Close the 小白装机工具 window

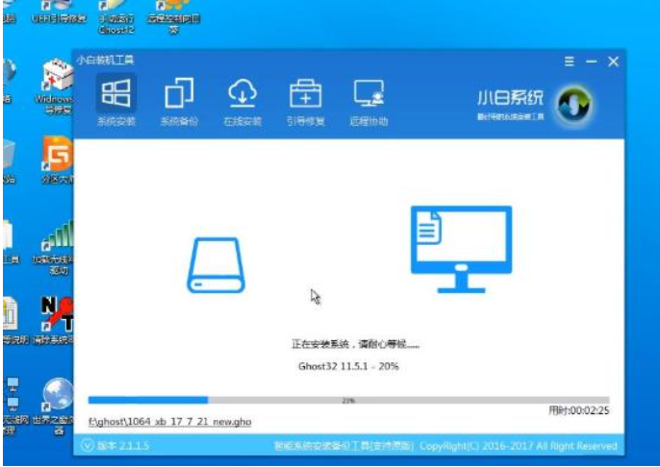point(613,61)
